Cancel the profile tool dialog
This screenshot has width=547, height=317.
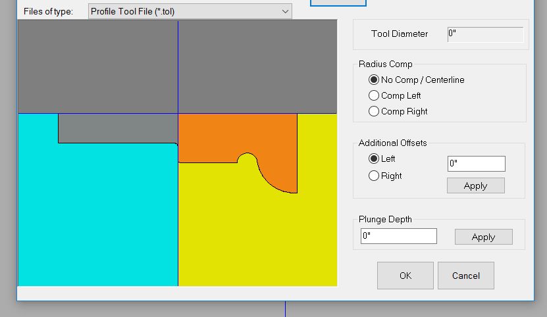pos(465,276)
